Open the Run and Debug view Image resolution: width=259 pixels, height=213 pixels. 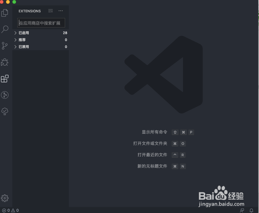tap(5, 62)
